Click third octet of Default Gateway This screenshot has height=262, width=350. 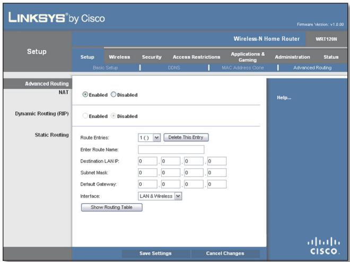coord(194,184)
